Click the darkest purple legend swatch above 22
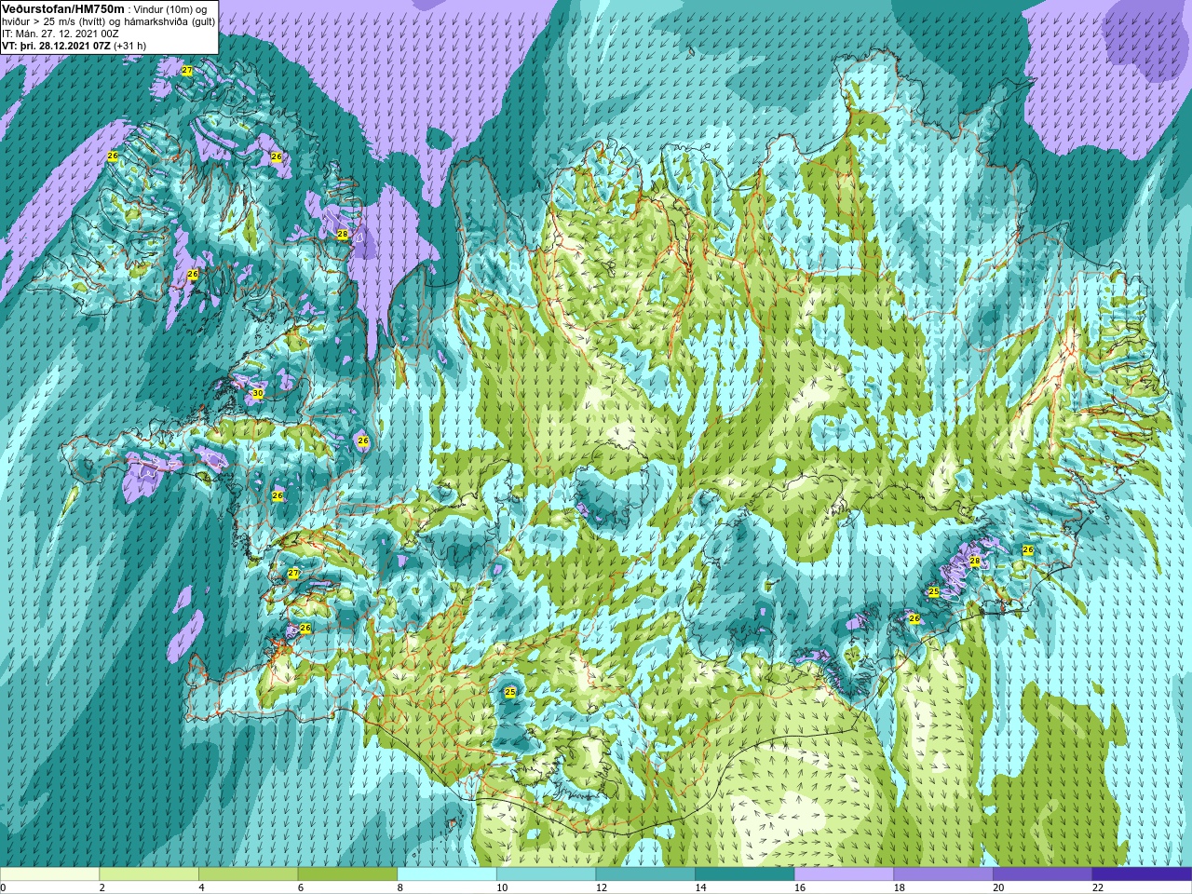This screenshot has width=1192, height=894. pyautogui.click(x=1142, y=874)
